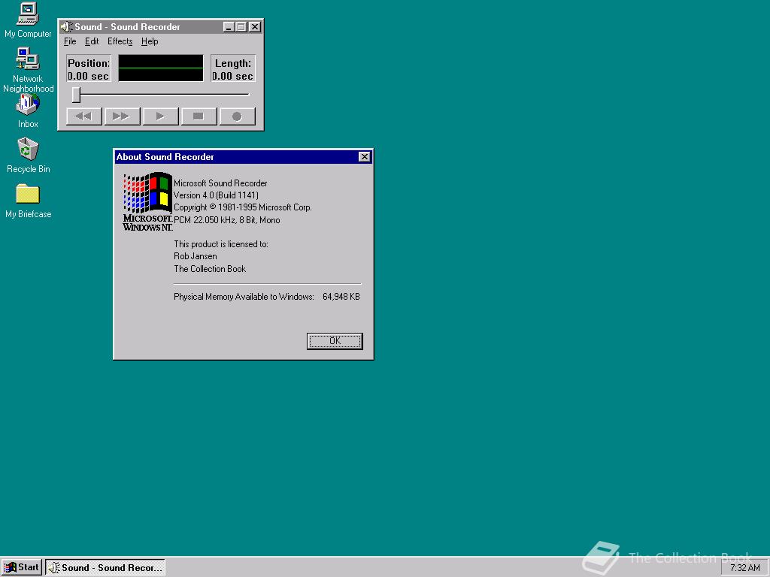Start recording with the Record button
Image resolution: width=770 pixels, height=577 pixels.
tap(237, 116)
